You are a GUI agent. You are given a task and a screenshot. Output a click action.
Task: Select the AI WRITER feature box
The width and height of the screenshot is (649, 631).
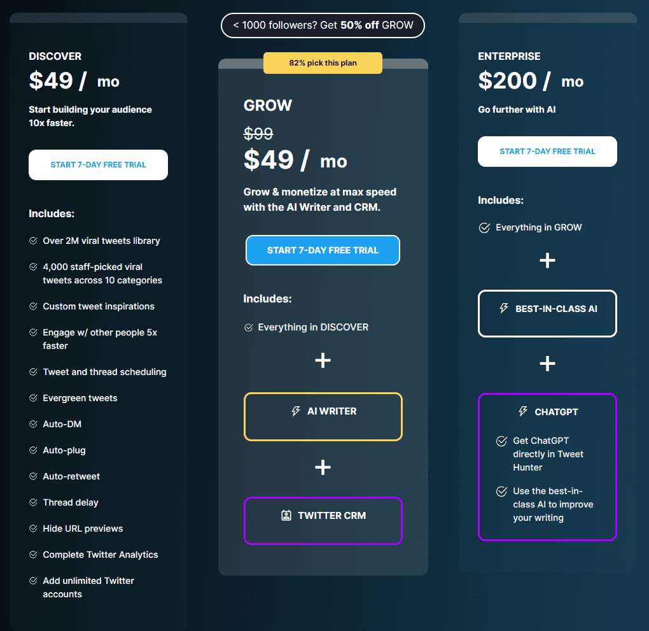pos(323,417)
